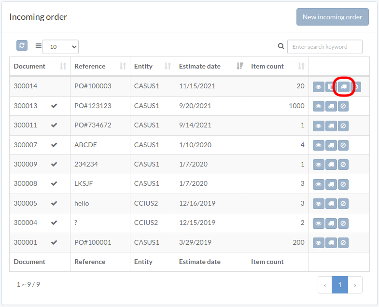Image resolution: width=379 pixels, height=307 pixels.
Task: Click the truck icon in PO#734672 row
Action: pyautogui.click(x=331, y=126)
